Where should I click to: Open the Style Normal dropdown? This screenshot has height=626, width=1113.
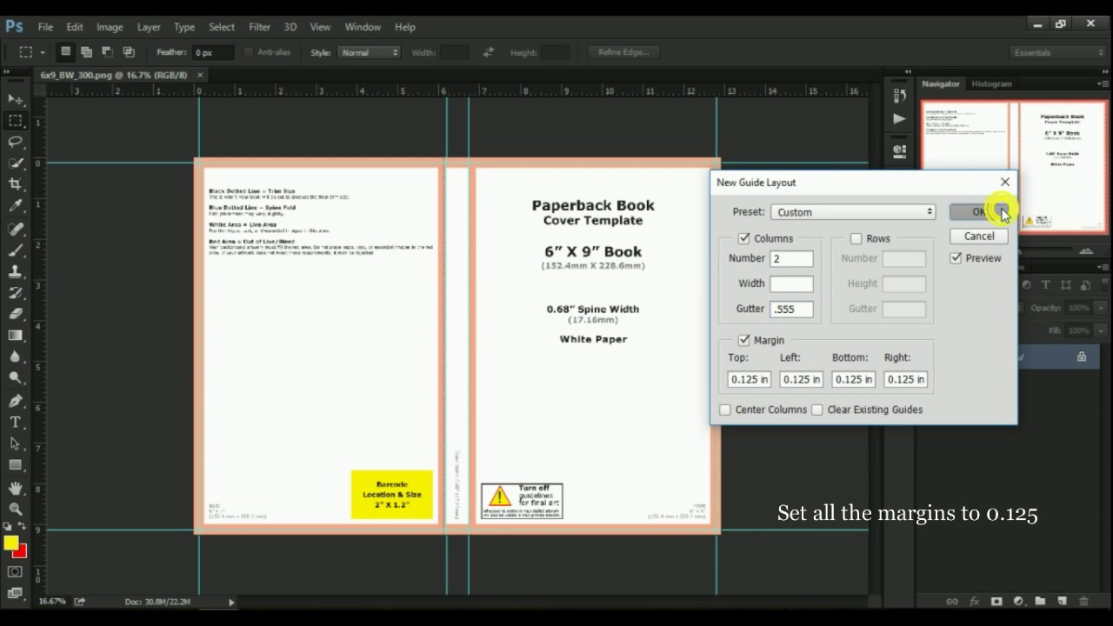click(369, 52)
